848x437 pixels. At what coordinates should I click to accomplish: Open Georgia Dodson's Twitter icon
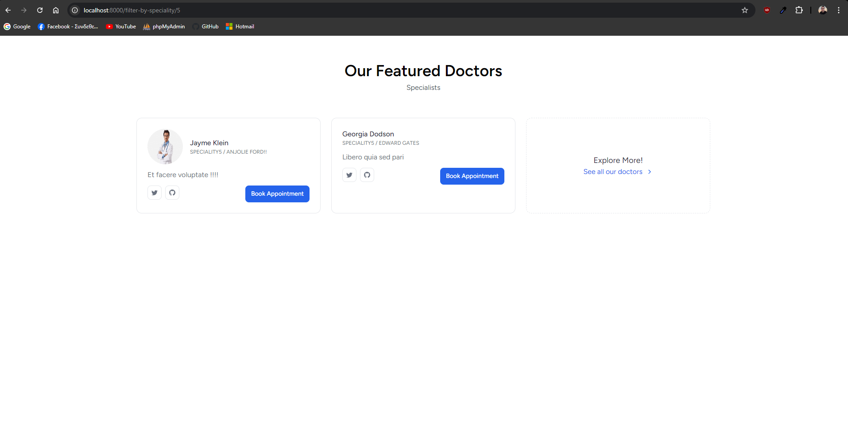[x=349, y=175]
